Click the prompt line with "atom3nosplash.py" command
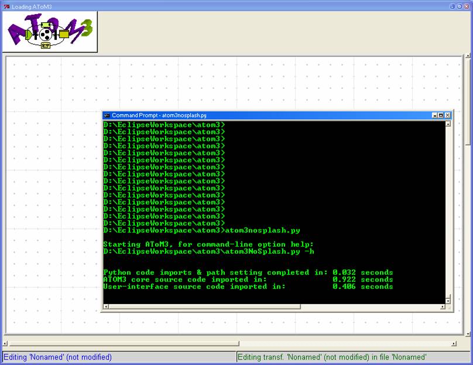The width and height of the screenshot is (473, 365). pos(201,230)
